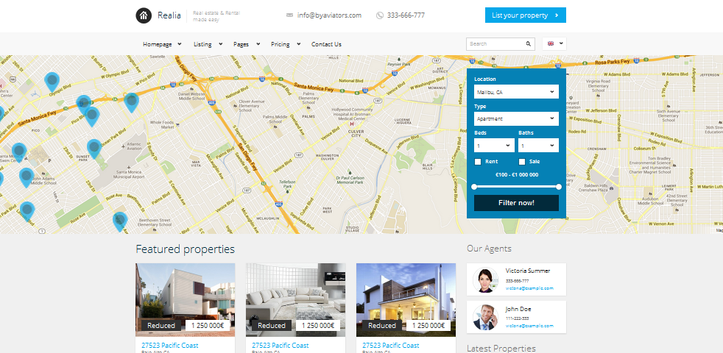723x353 pixels.
Task: Click the email link in John Doe's card
Action: [x=529, y=325]
